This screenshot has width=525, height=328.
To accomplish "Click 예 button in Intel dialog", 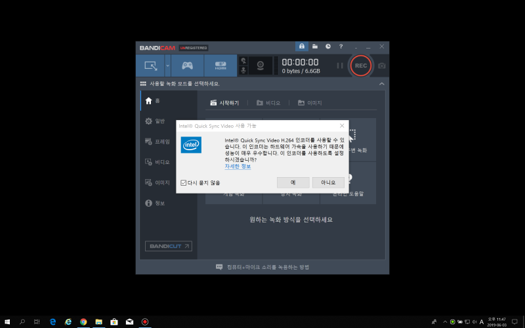I will coord(293,182).
